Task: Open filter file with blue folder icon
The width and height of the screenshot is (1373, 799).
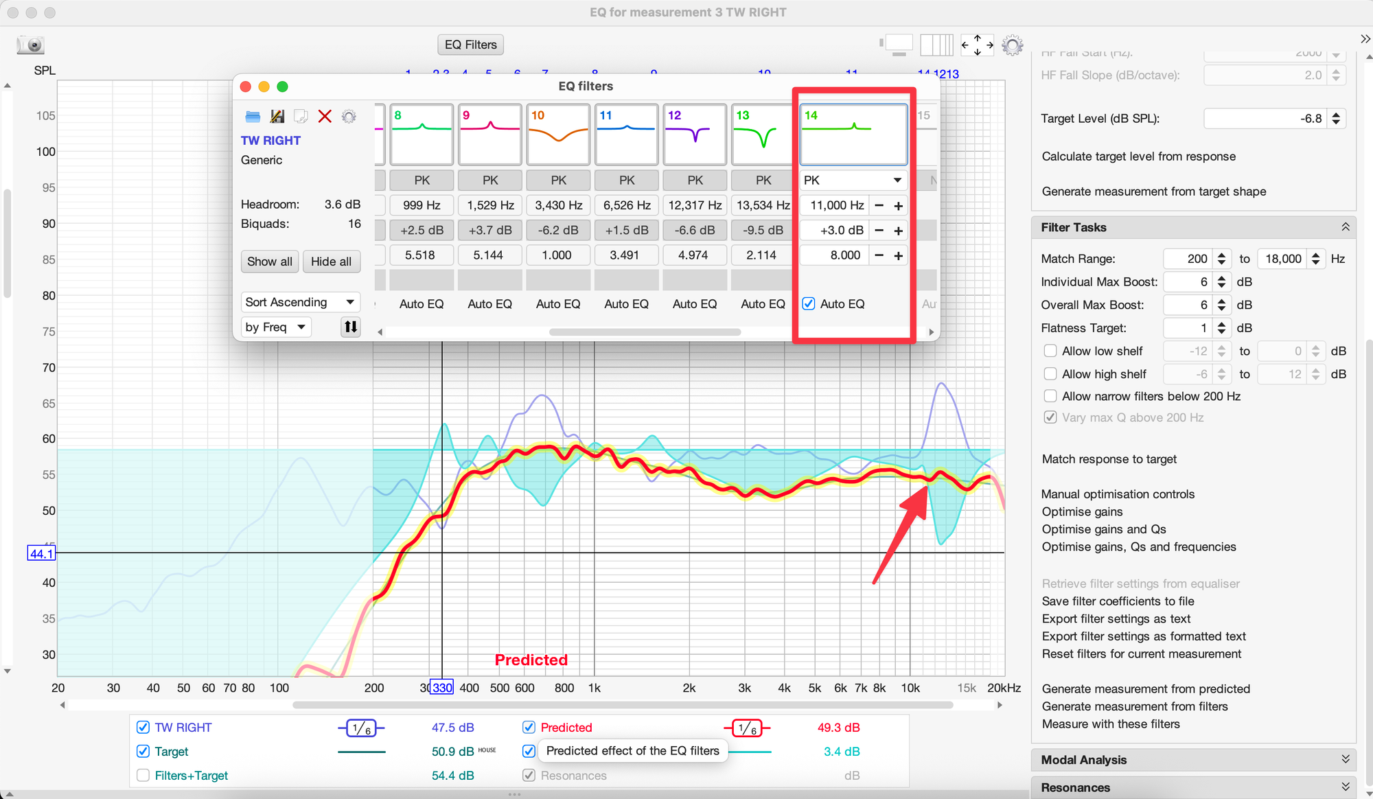Action: [x=253, y=117]
